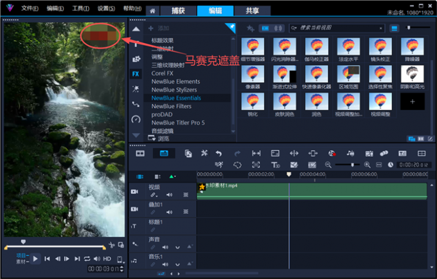Adjust the library thumbnail size slider

409,28
